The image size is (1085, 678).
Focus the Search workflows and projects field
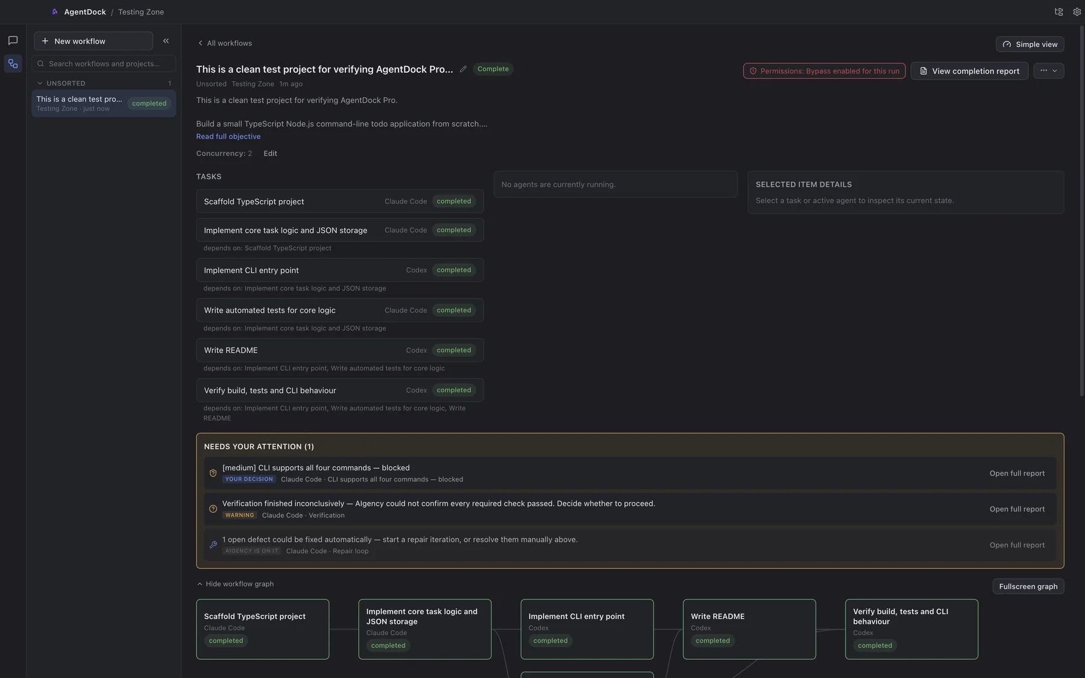click(104, 63)
